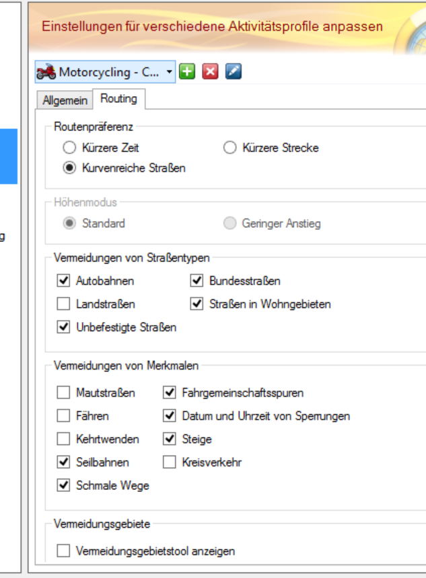Screen dimensions: 426x578
Task: Click the red delete profile icon
Action: [211, 72]
